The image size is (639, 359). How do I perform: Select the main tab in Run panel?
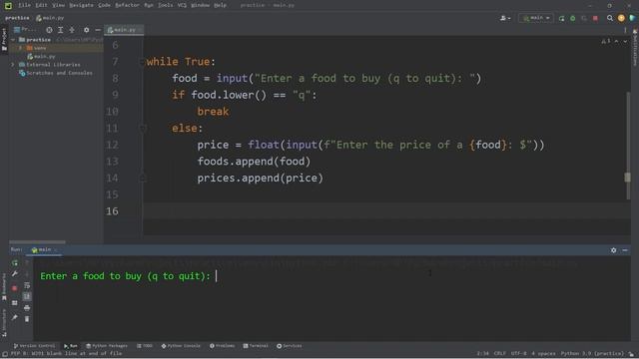44,249
